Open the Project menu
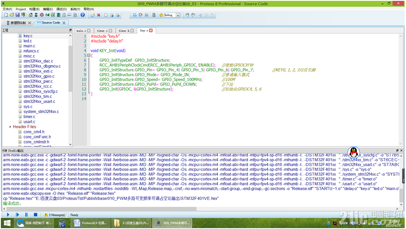Image resolution: width=406 pixels, height=229 pixels. pyautogui.click(x=21, y=9)
